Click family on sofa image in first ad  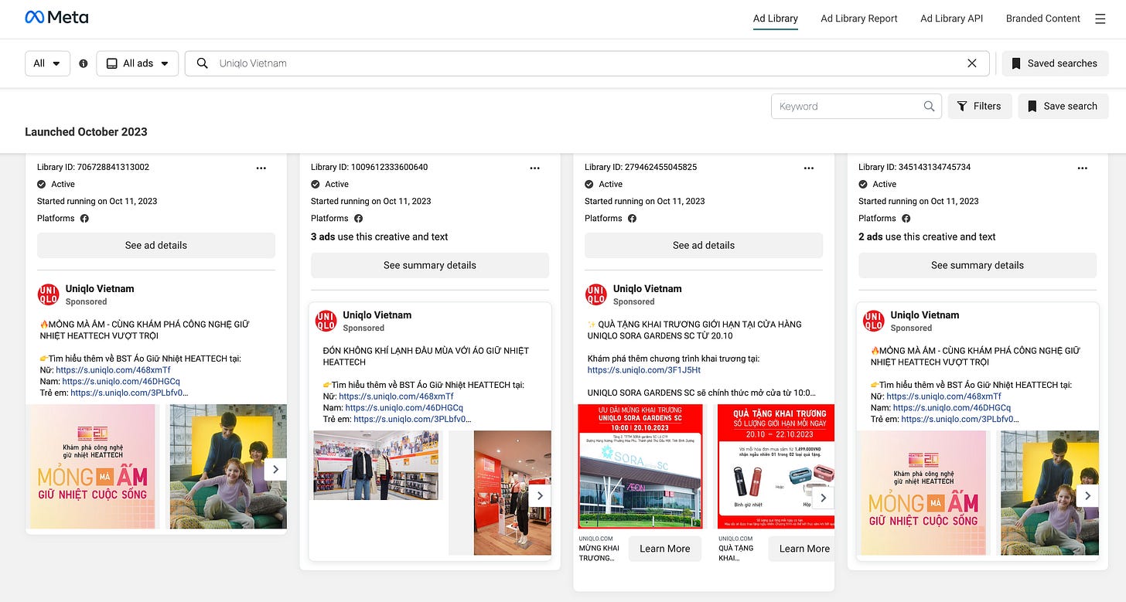coord(228,467)
